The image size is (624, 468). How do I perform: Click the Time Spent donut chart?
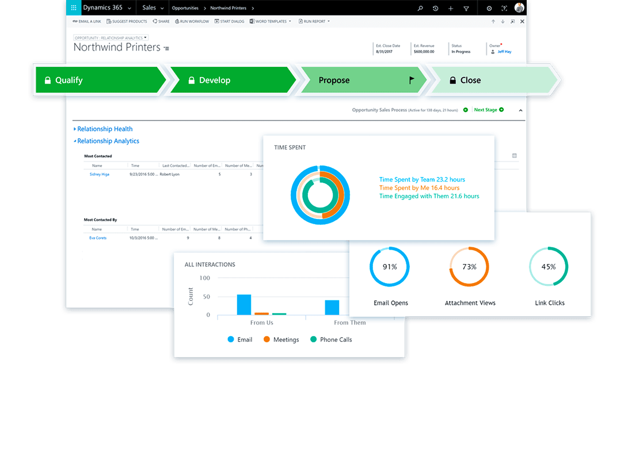click(320, 195)
